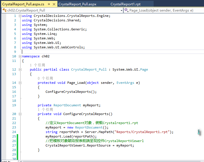The width and height of the screenshot is (204, 162).
Task: Click using System.Collections.Generic directive
Action: (x=54, y=29)
